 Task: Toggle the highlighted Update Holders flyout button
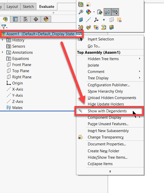(107, 12)
